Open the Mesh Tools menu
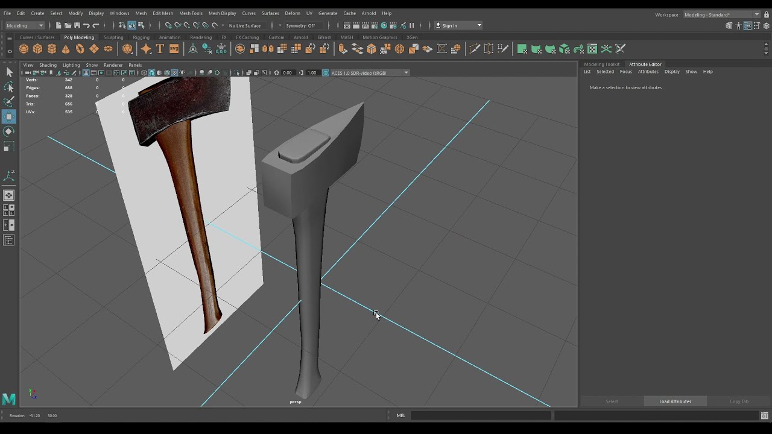Viewport: 772px width, 434px height. coord(191,13)
